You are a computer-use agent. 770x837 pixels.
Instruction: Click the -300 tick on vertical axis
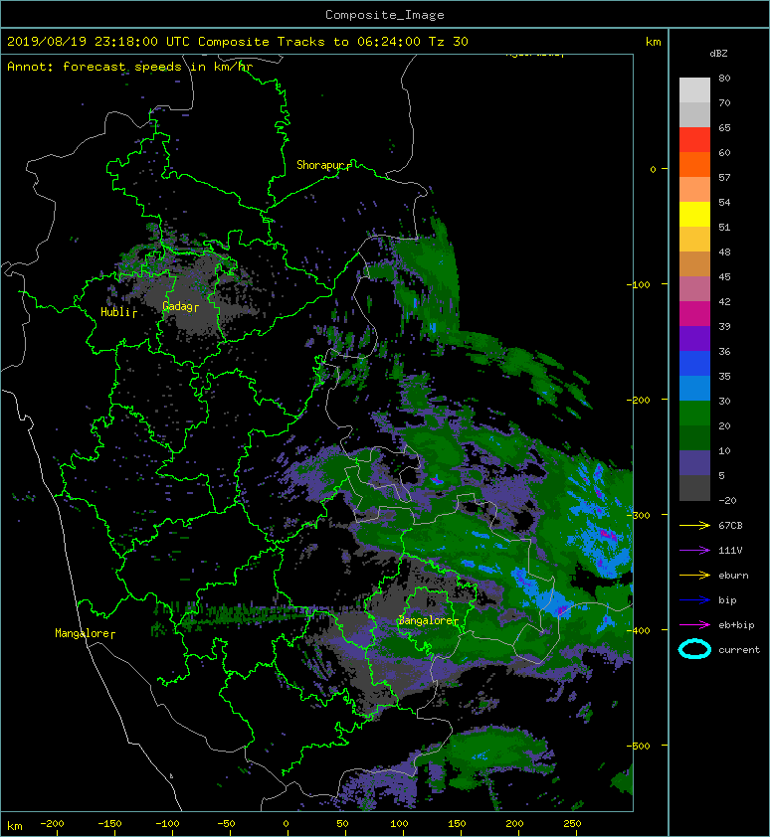[x=639, y=515]
